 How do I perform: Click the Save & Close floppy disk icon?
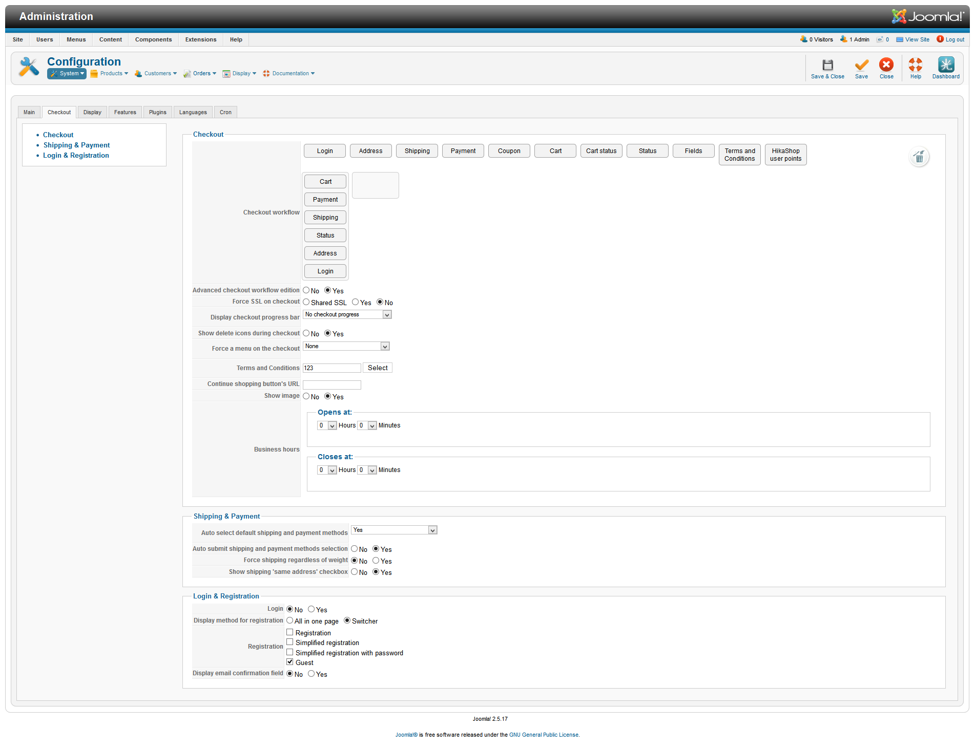(x=827, y=65)
